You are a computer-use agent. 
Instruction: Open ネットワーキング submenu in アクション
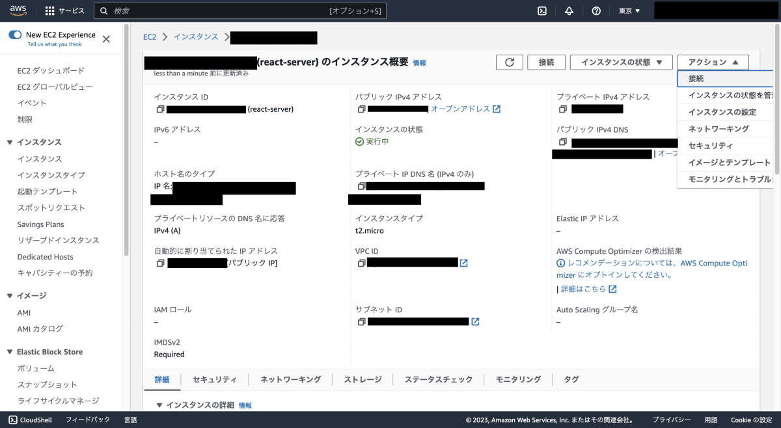click(725, 129)
